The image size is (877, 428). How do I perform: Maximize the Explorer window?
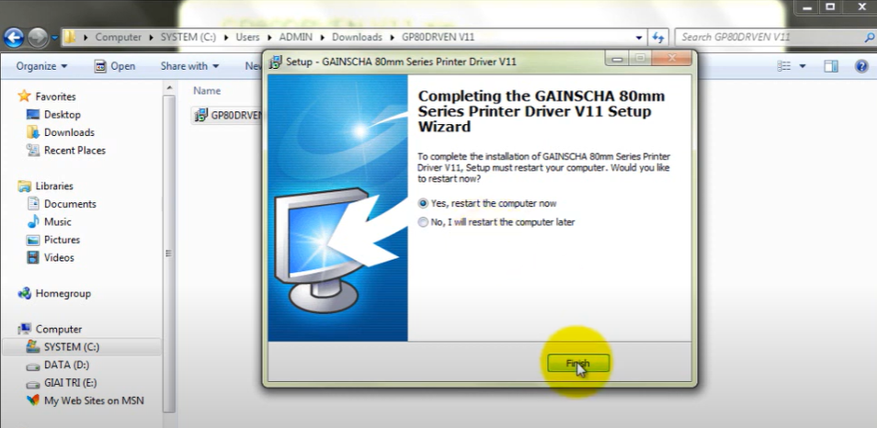[x=830, y=6]
